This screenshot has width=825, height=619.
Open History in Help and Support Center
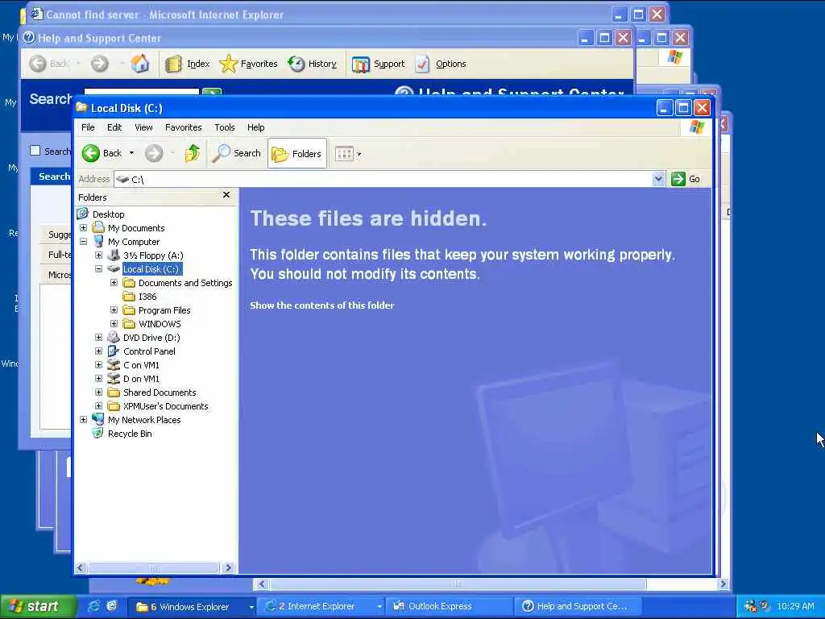click(x=312, y=64)
